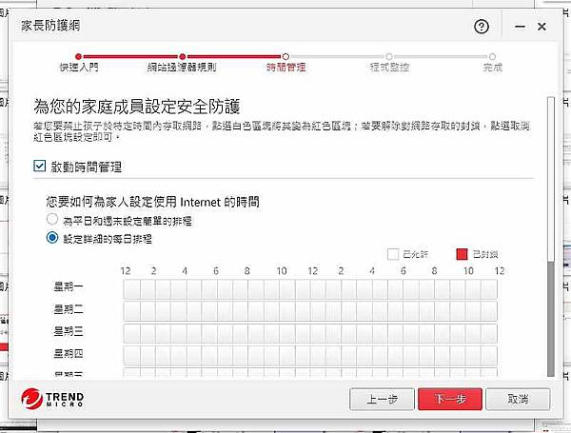571x433 pixels.
Task: Click the red 下一步 button
Action: click(x=450, y=399)
